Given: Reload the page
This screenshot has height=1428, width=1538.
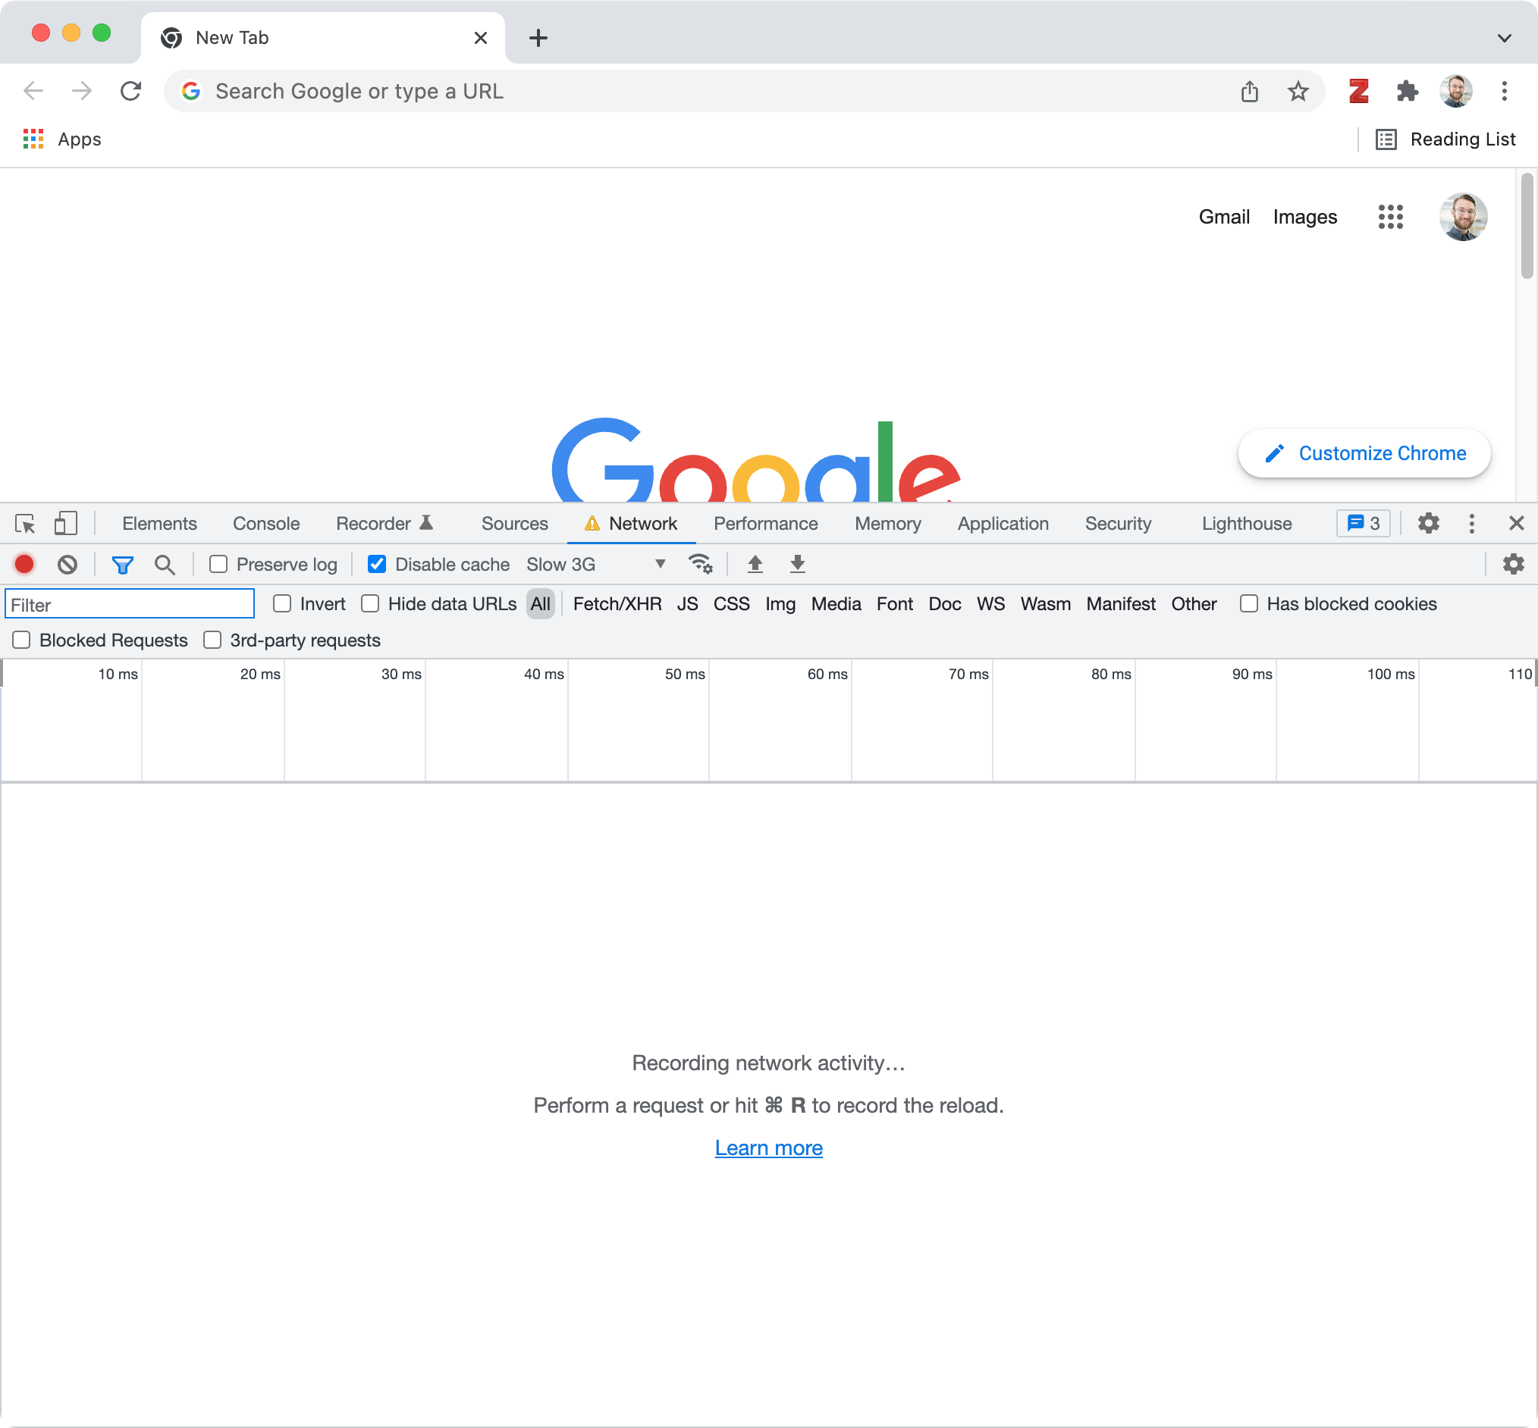Looking at the screenshot, I should tap(130, 91).
